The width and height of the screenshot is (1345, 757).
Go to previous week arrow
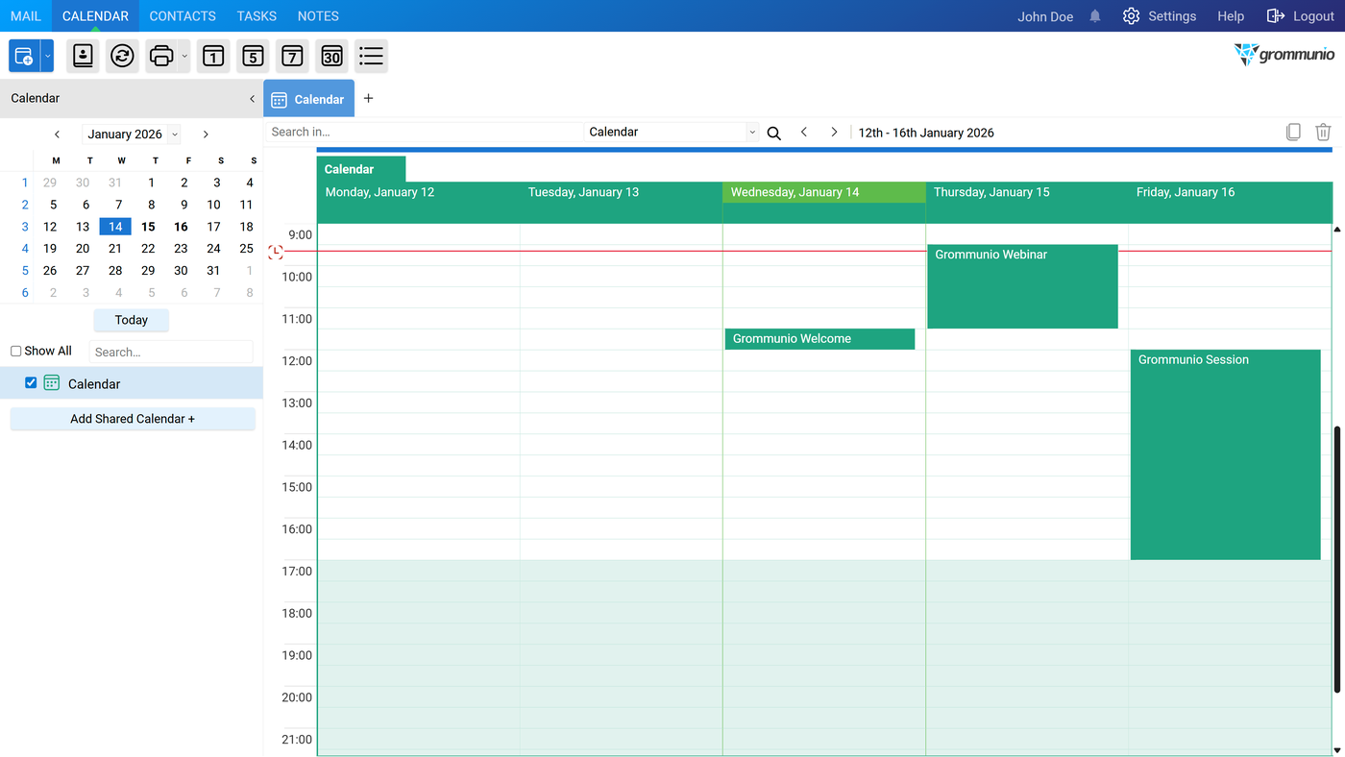[x=804, y=132]
